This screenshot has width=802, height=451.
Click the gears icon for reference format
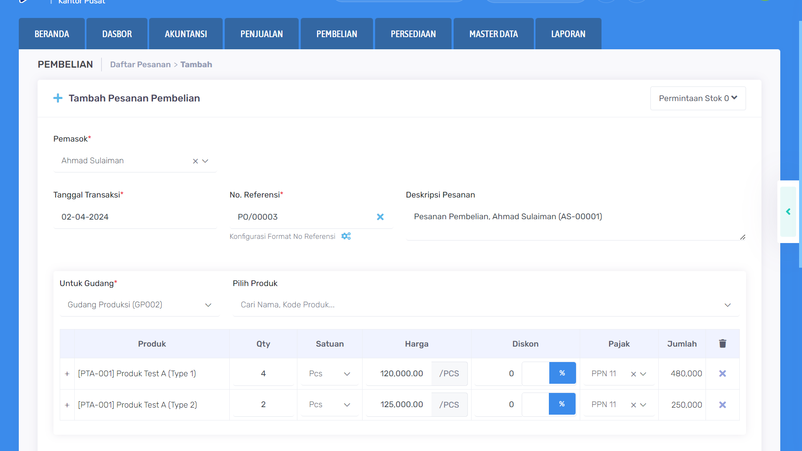[x=346, y=236]
